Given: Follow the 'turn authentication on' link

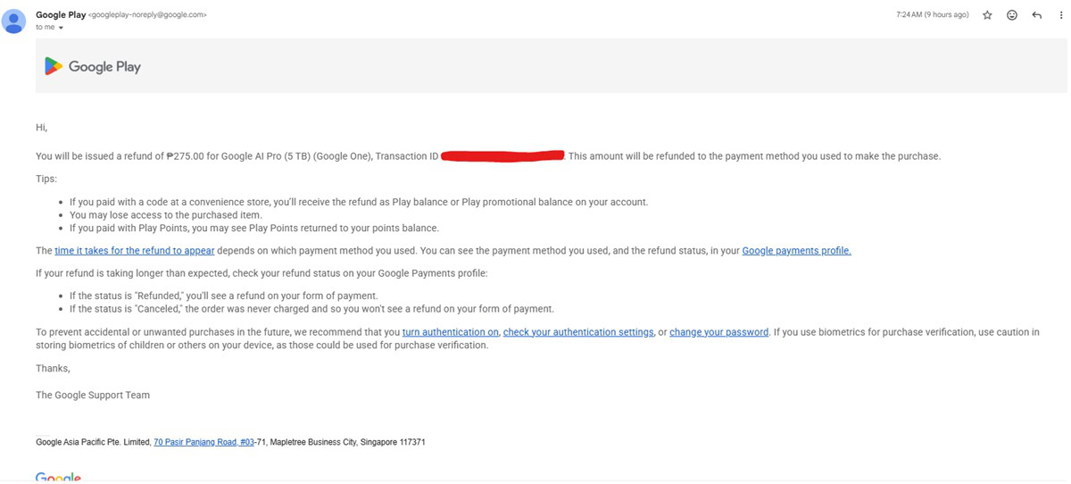Looking at the screenshot, I should (450, 332).
